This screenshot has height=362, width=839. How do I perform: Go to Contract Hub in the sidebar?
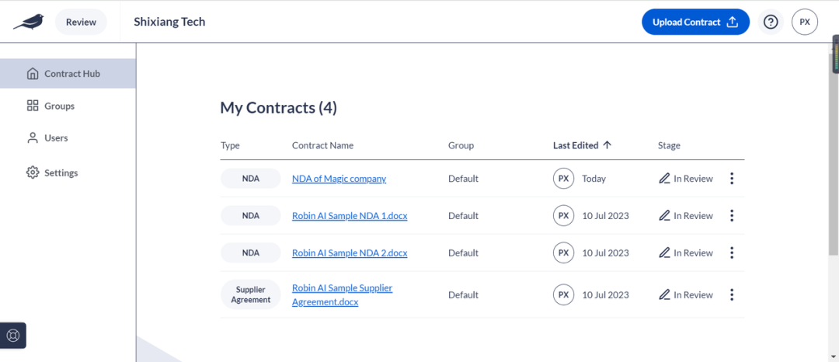[x=68, y=74]
